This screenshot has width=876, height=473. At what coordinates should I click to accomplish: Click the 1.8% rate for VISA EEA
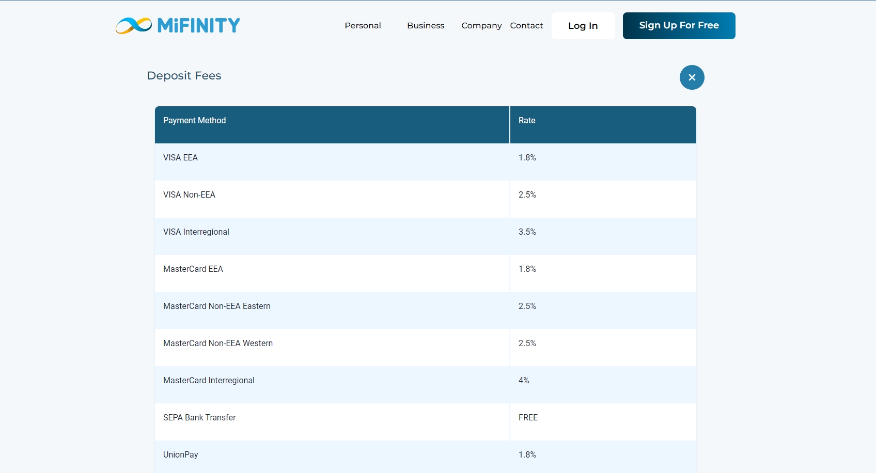pos(527,158)
